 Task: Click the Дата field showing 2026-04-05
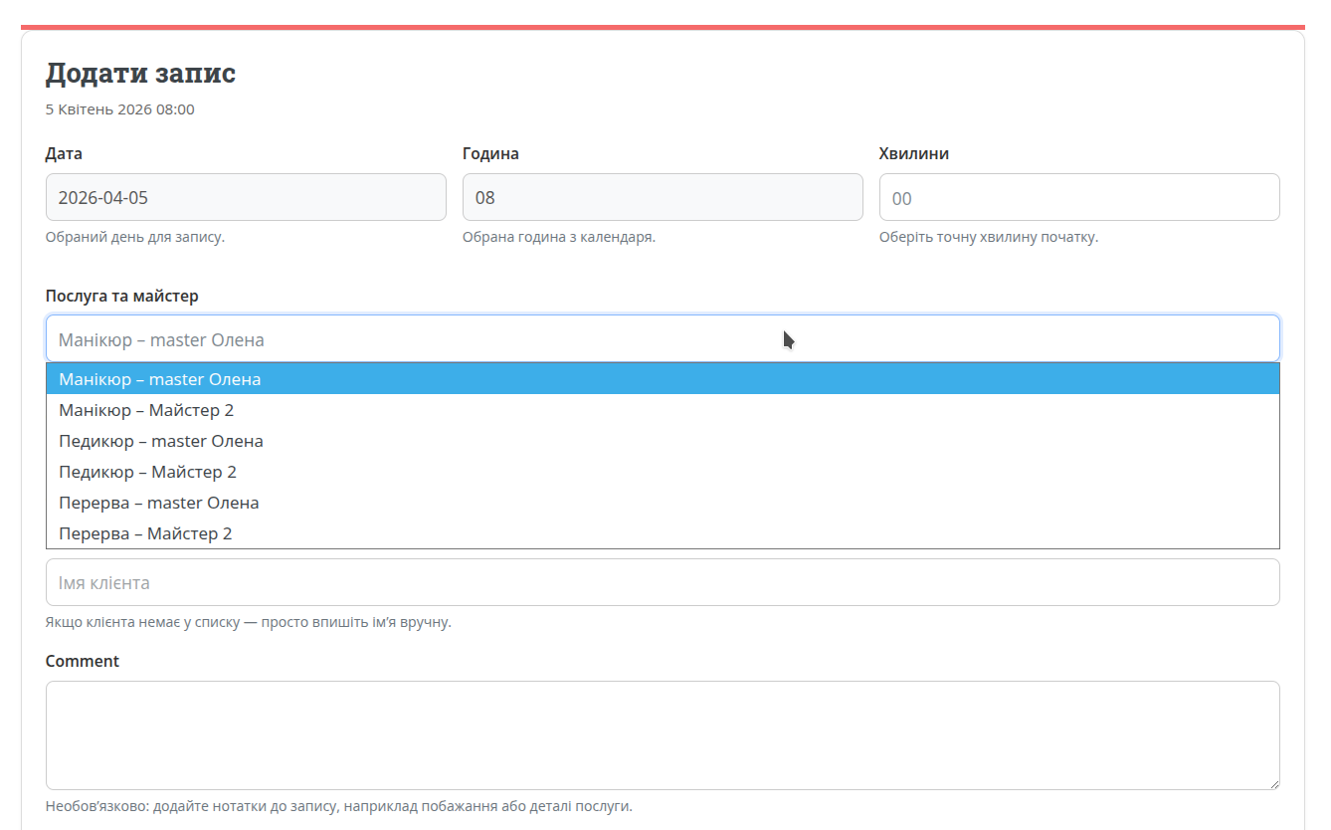pos(246,197)
